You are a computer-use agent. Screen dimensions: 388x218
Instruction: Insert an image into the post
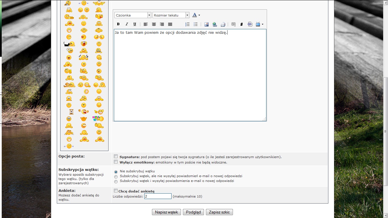point(206,24)
